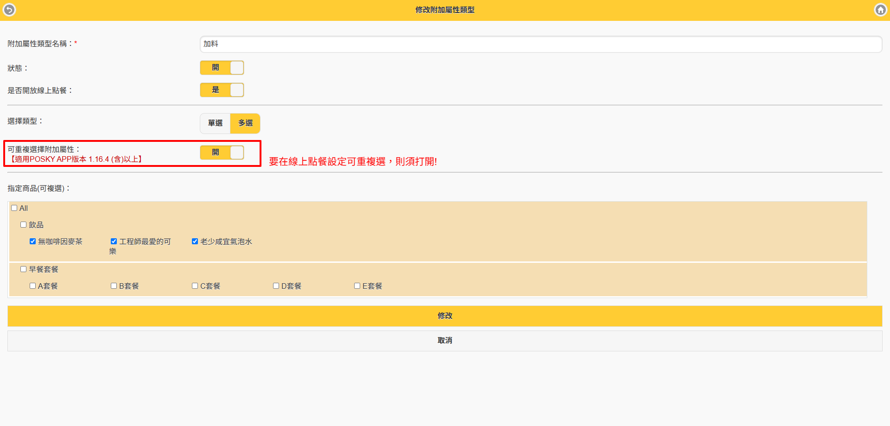The width and height of the screenshot is (890, 426).
Task: Edit the attribute type name field
Action: click(x=540, y=44)
